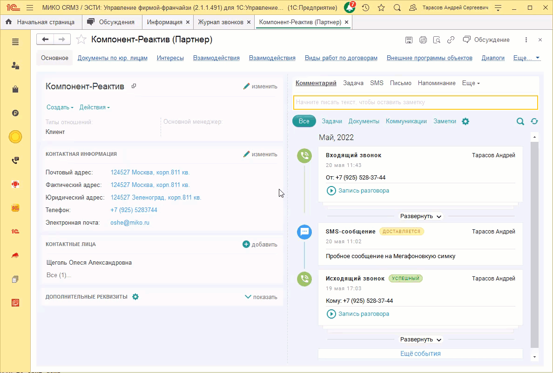Expand the "Действия" dropdown menu
This screenshot has height=373, width=553.
(x=94, y=107)
